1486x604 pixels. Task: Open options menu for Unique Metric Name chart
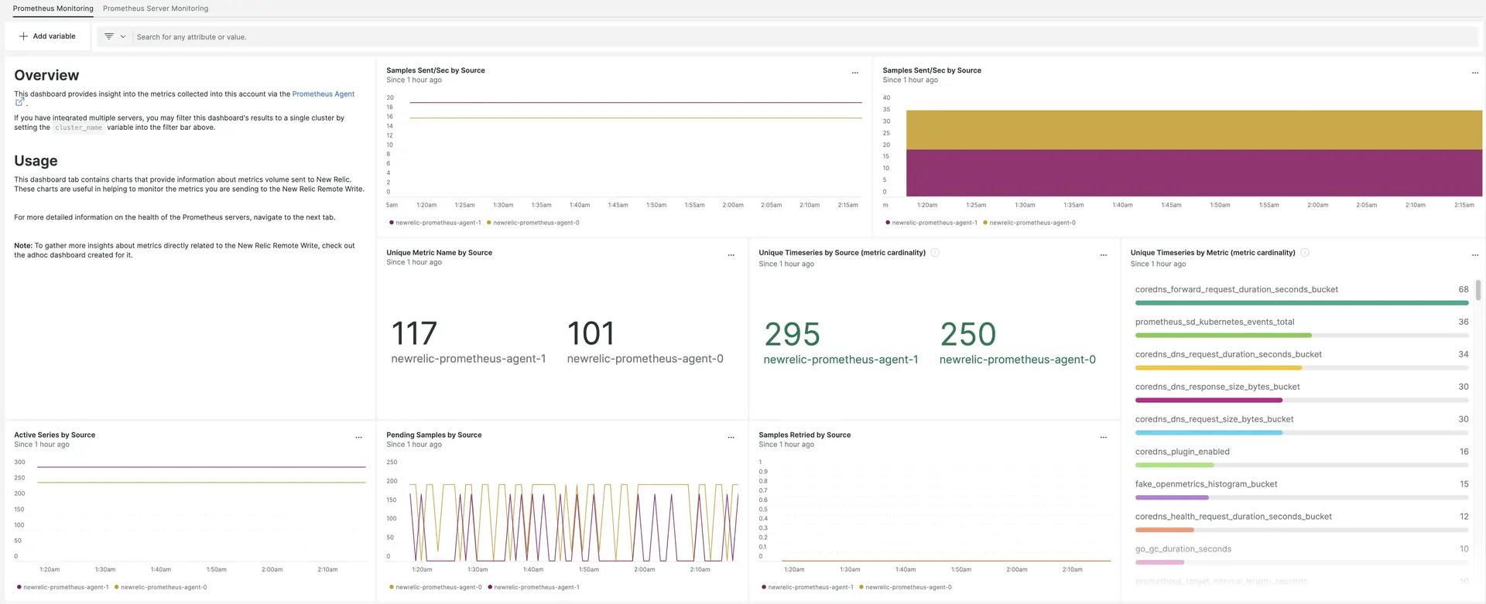[x=731, y=255]
